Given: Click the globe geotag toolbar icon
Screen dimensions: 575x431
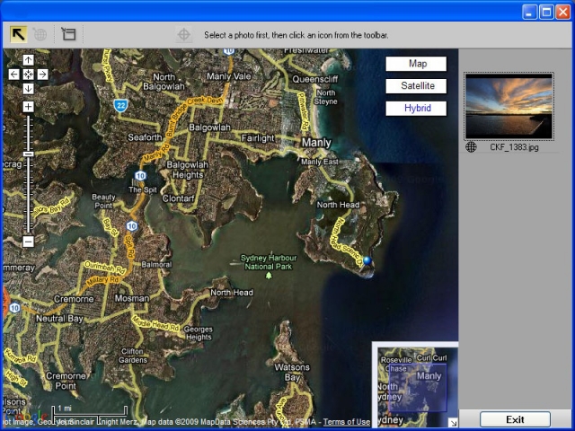Looking at the screenshot, I should click(40, 35).
